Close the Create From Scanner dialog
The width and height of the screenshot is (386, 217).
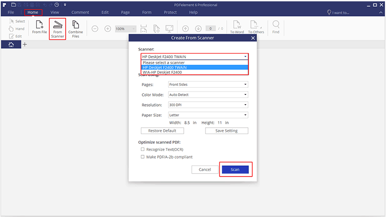(253, 38)
